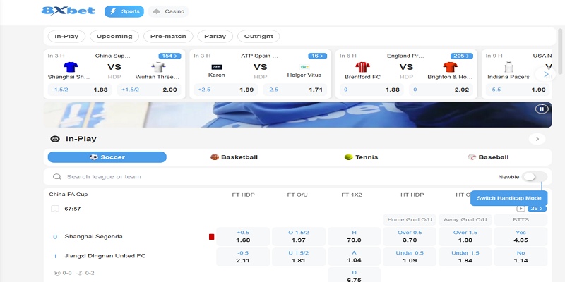Click Holger Vitus player icon
The width and height of the screenshot is (565, 282).
[x=304, y=67]
